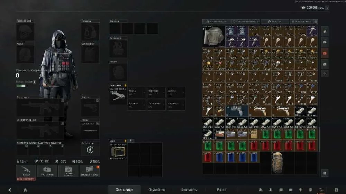The height and width of the screenshot is (194, 346).
Task: Open the single player profile icon
Action: (271, 190)
